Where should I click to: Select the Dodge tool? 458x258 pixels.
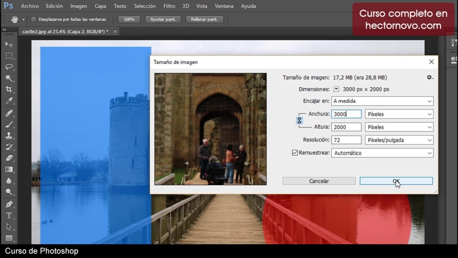[9, 192]
